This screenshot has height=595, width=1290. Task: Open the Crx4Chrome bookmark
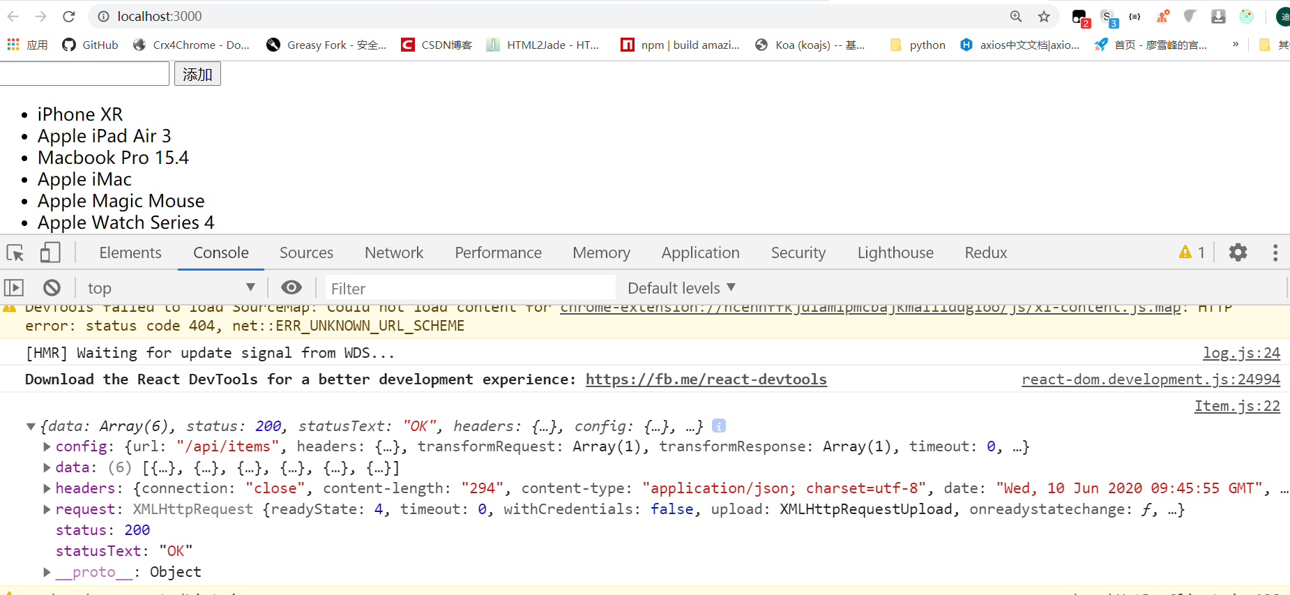(191, 45)
